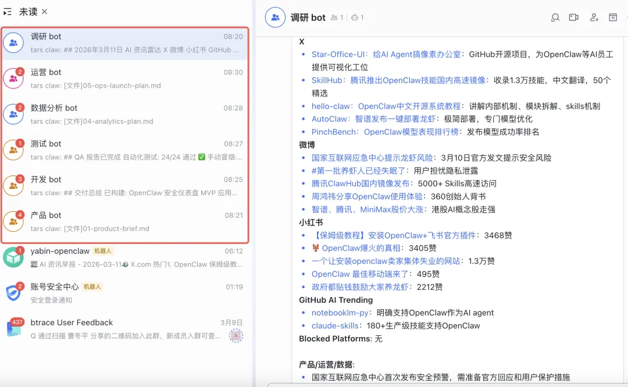Open claude-skills link
This screenshot has width=628, height=387.
tap(335, 326)
